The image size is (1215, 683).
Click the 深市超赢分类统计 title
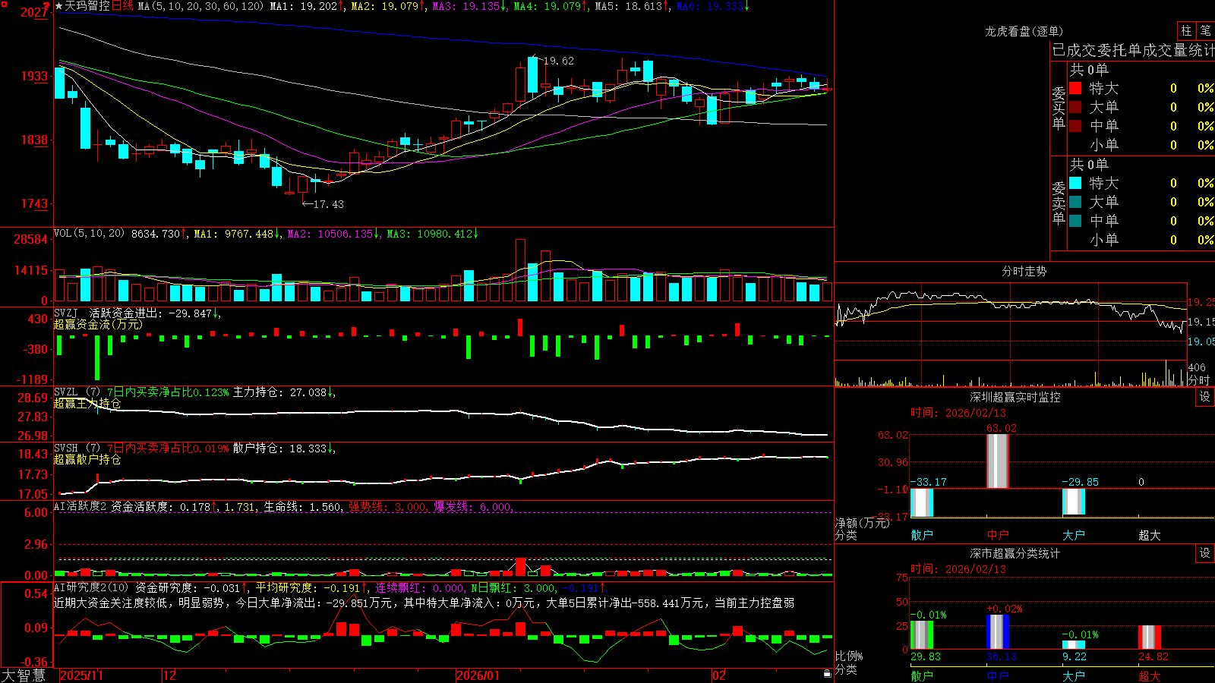coord(1015,553)
